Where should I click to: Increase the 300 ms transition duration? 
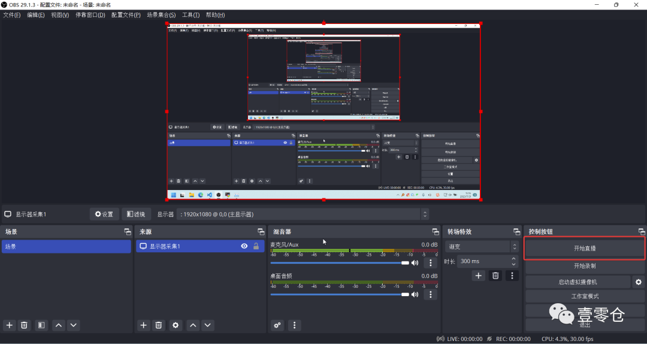(x=513, y=259)
